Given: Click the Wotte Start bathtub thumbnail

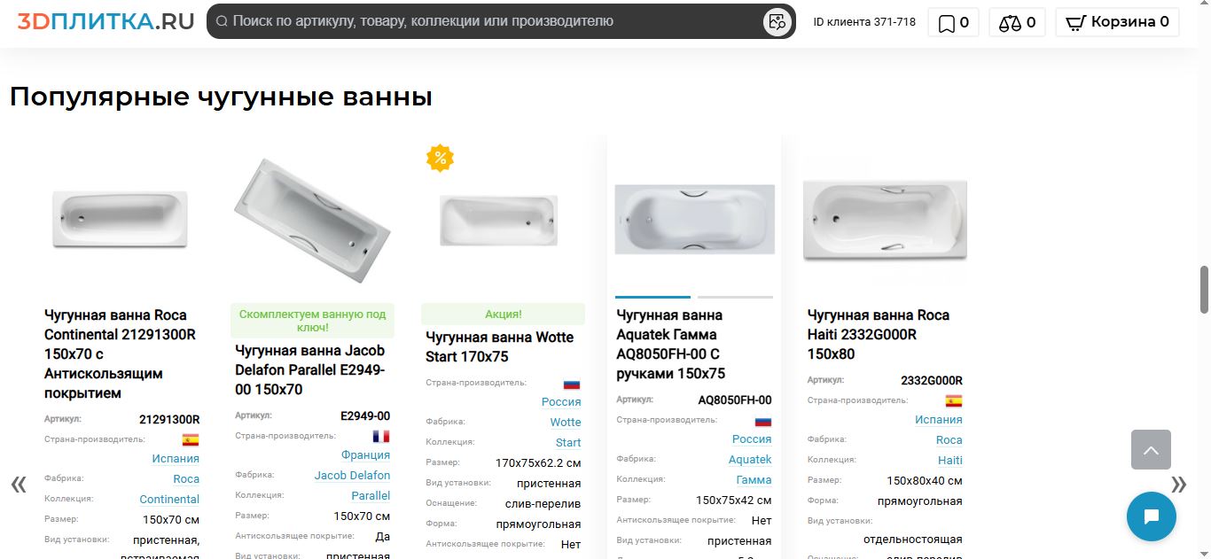Looking at the screenshot, I should (x=499, y=221).
